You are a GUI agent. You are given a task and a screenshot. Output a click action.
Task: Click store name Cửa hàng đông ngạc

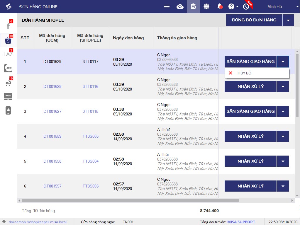click(x=98, y=222)
